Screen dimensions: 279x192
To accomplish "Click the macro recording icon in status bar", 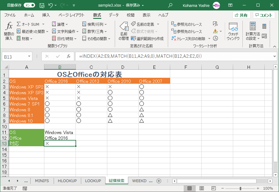I will 25,188.
